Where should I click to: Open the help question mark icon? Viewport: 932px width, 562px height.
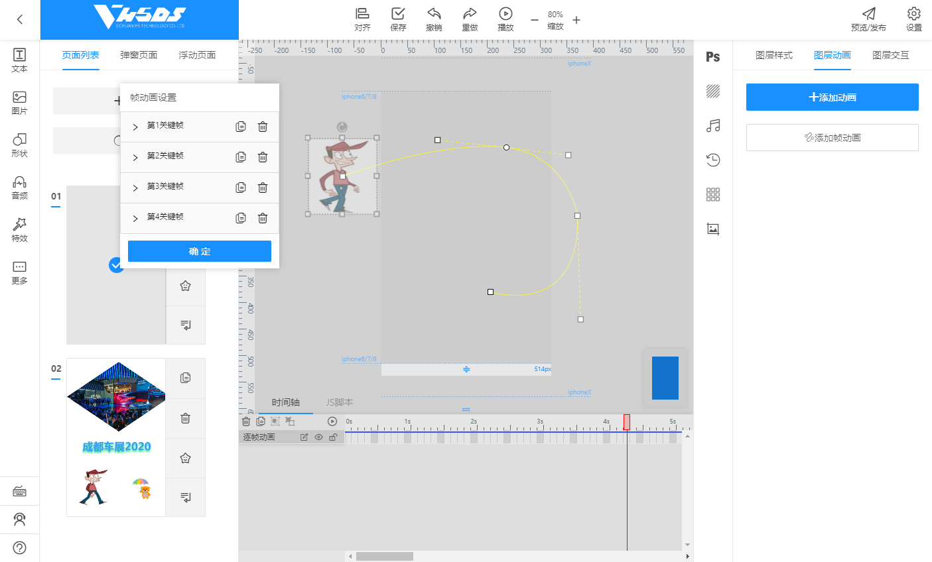click(19, 548)
